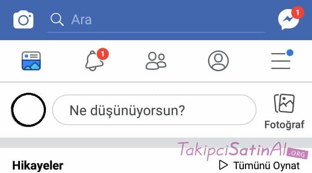Open your profile picture circle

pyautogui.click(x=29, y=110)
